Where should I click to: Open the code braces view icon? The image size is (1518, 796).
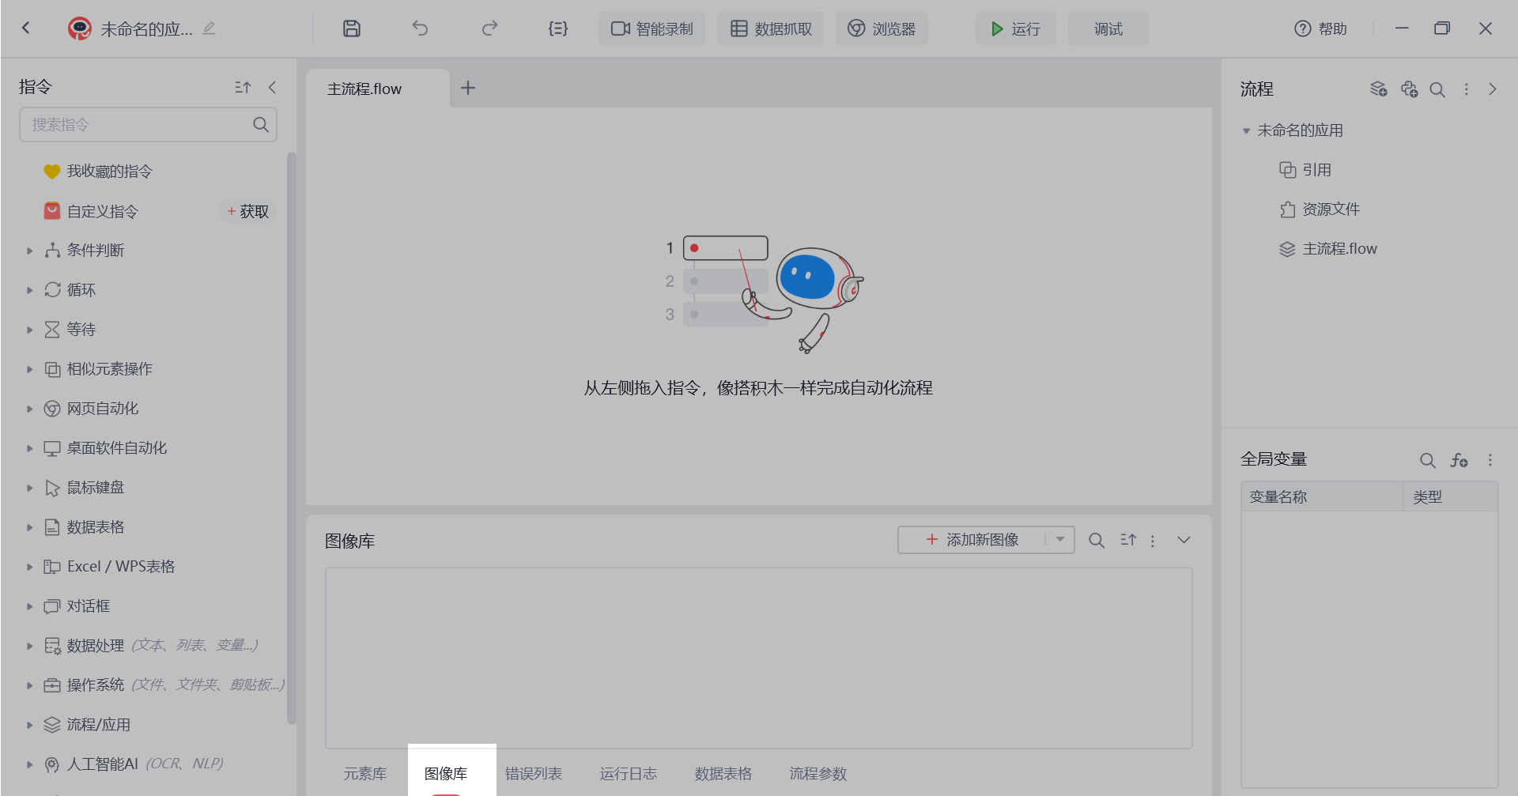coord(557,28)
